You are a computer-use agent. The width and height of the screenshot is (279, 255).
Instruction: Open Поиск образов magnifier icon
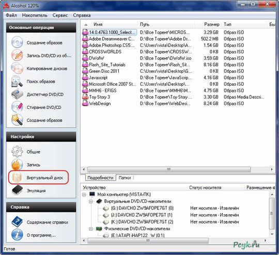click(x=17, y=81)
